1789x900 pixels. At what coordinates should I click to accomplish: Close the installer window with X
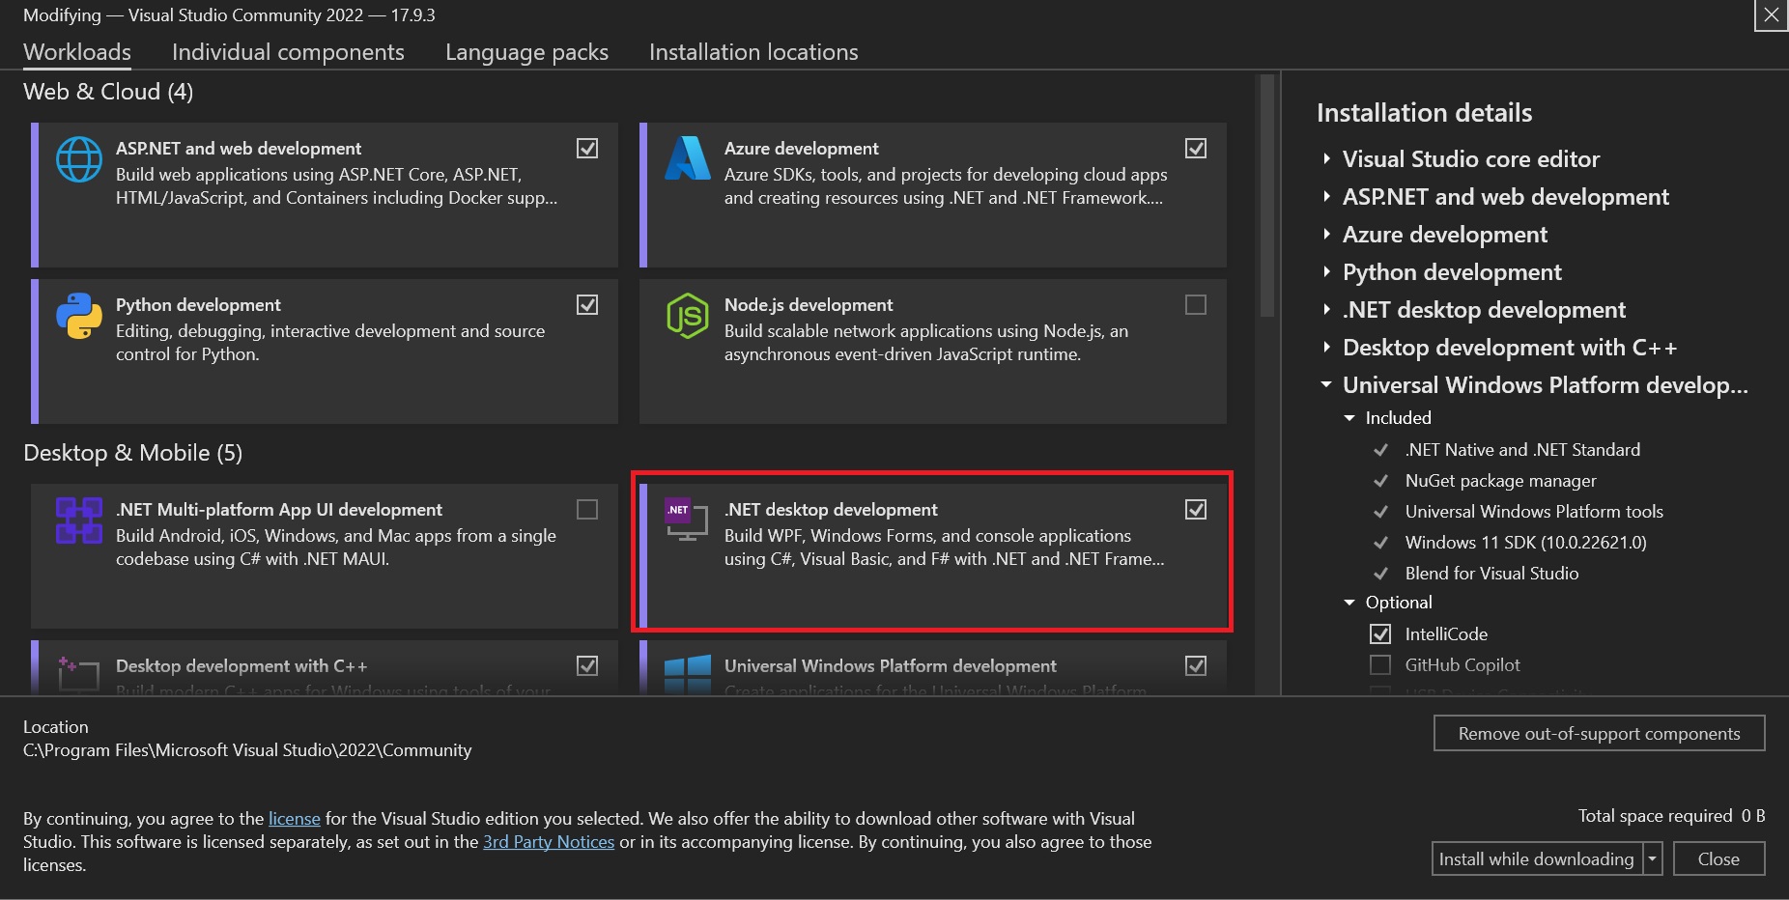coord(1772,14)
